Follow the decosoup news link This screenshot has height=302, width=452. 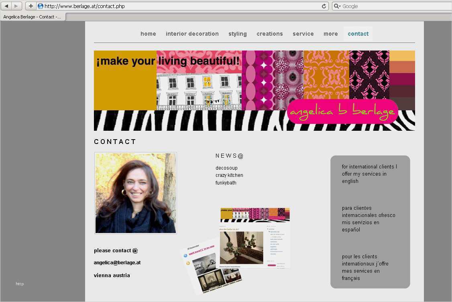click(226, 168)
